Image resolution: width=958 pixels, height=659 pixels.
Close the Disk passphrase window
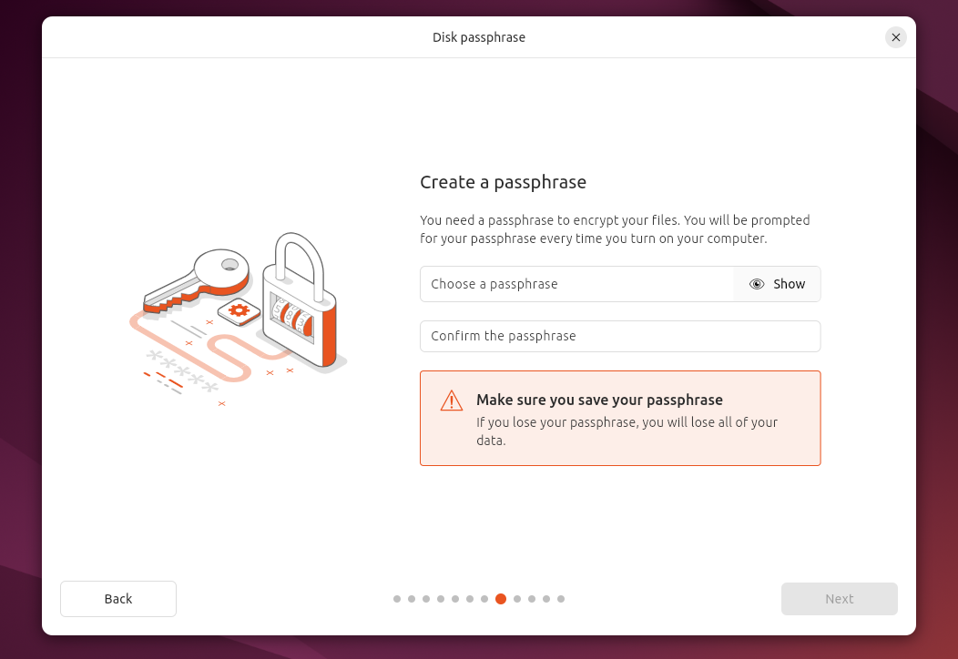point(896,37)
